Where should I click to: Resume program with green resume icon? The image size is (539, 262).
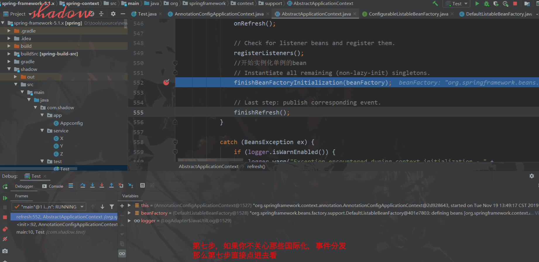pyautogui.click(x=5, y=198)
